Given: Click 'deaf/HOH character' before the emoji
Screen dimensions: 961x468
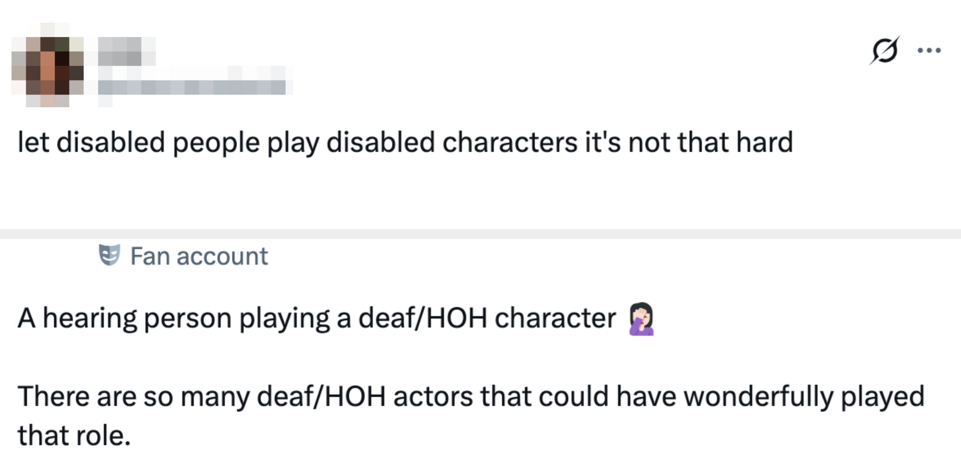Looking at the screenshot, I should pyautogui.click(x=487, y=318).
